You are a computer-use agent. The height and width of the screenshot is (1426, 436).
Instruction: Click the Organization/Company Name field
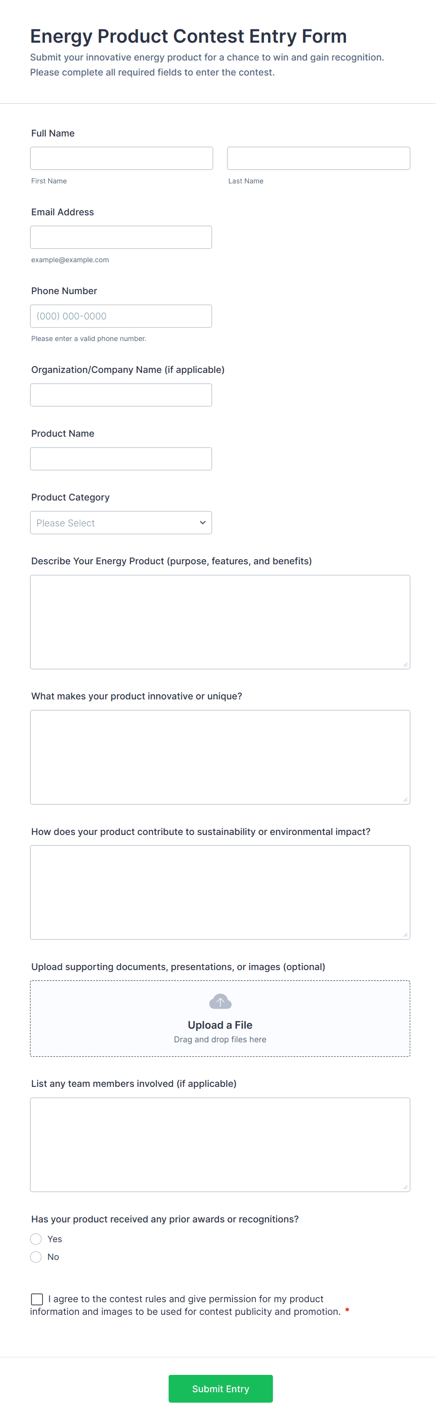(120, 394)
